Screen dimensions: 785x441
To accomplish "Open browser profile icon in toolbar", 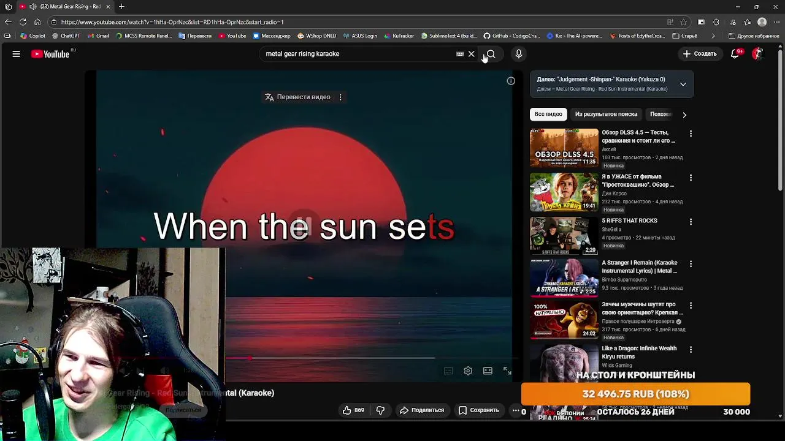I will [x=762, y=22].
